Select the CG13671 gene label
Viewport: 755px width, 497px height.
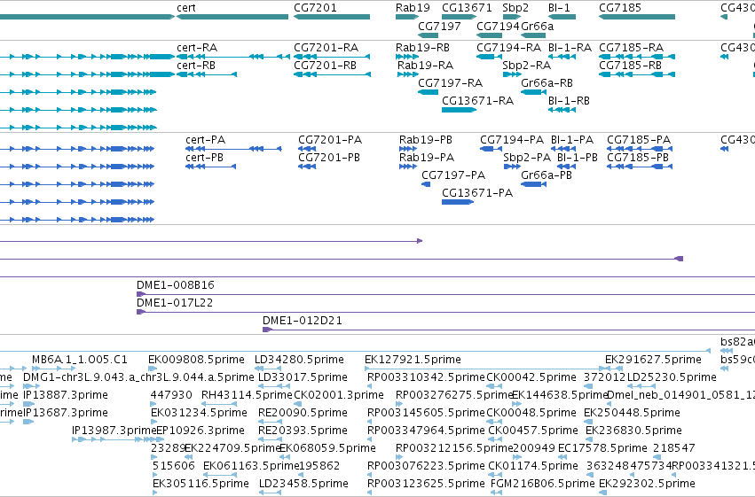(x=467, y=8)
